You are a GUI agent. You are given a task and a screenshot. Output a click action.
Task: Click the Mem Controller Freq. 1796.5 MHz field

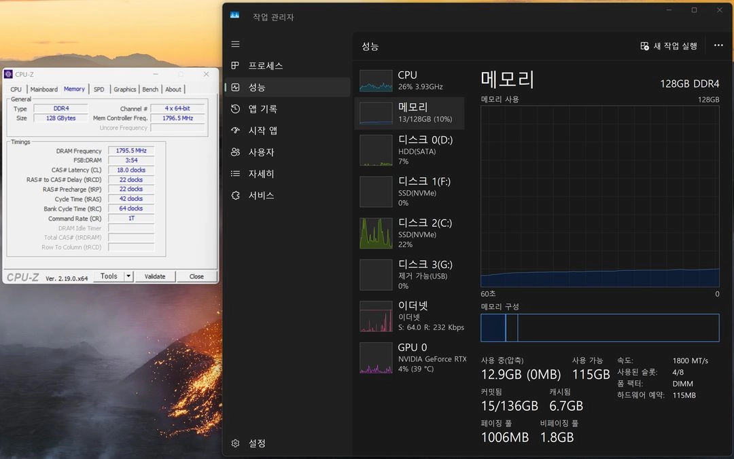[x=177, y=118]
